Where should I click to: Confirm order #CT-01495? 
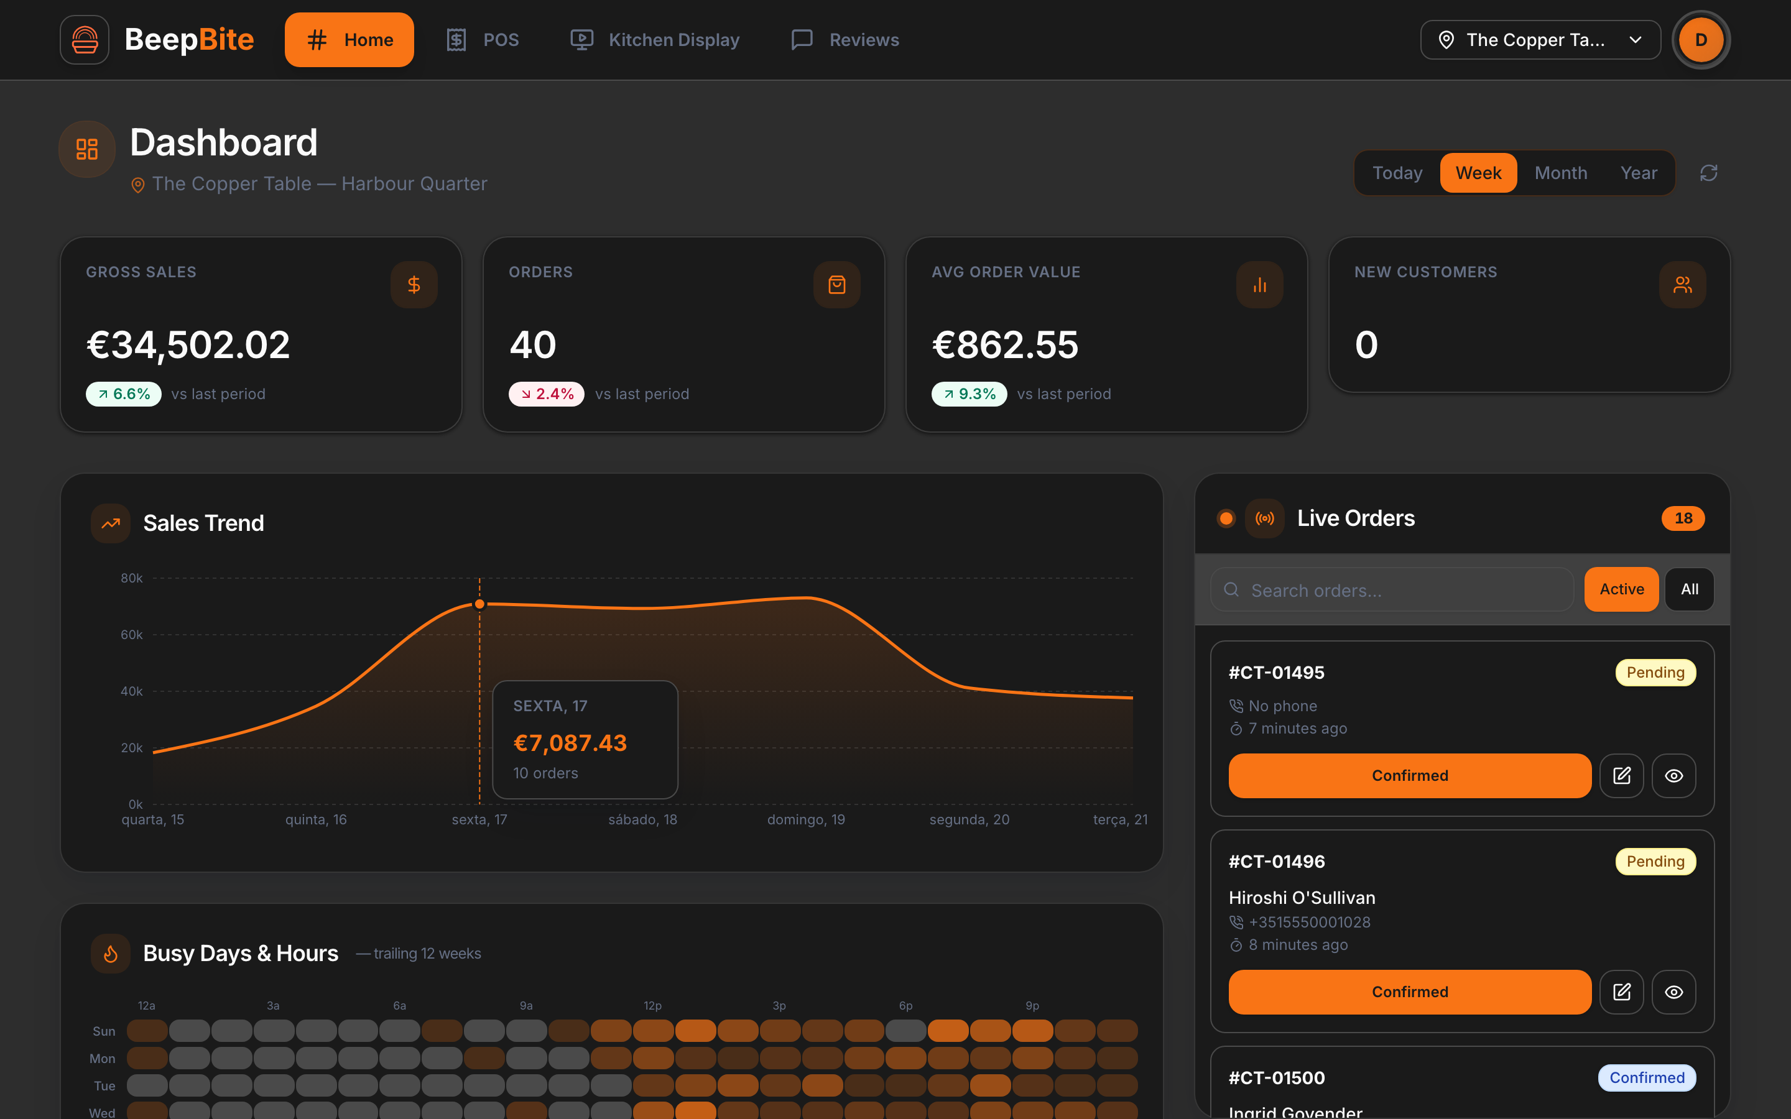[1410, 776]
